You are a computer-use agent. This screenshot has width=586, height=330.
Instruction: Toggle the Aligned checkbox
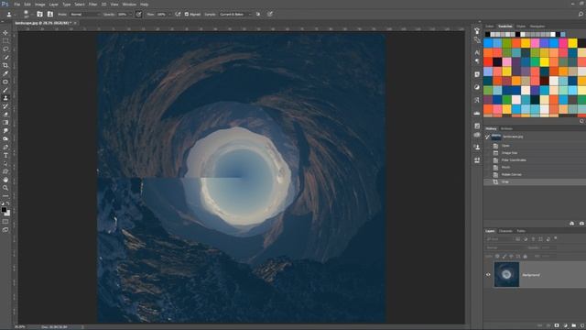coord(187,15)
